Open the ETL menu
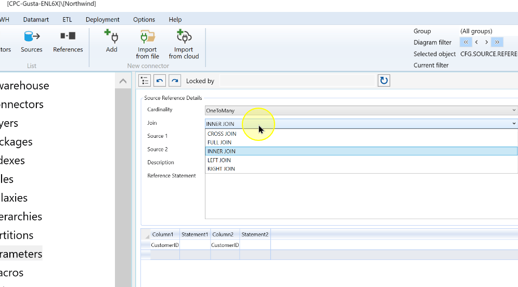Viewport: 518px width, 287px height. 67,19
